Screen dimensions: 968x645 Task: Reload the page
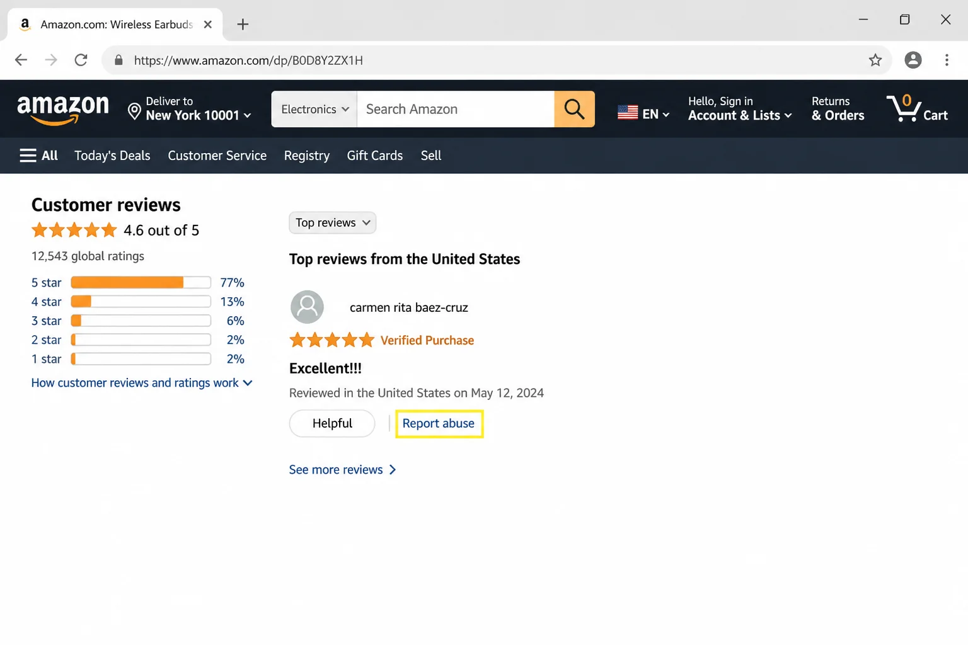click(81, 60)
